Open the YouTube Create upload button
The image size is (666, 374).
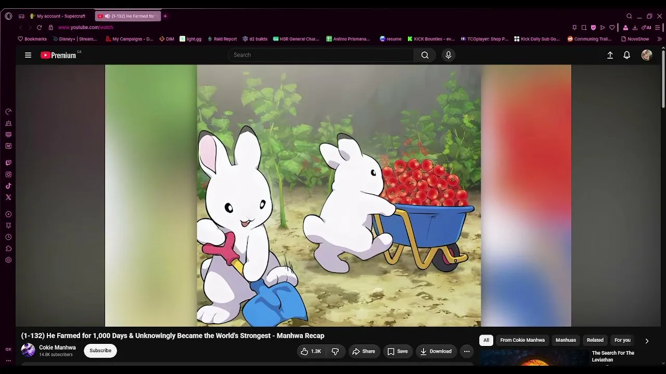click(610, 55)
